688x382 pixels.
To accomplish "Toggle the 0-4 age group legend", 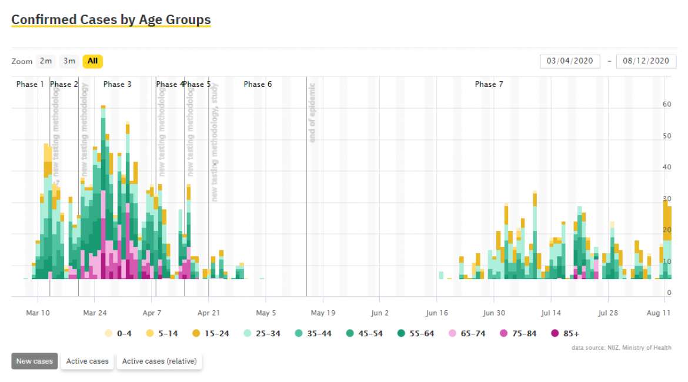I will pos(118,333).
